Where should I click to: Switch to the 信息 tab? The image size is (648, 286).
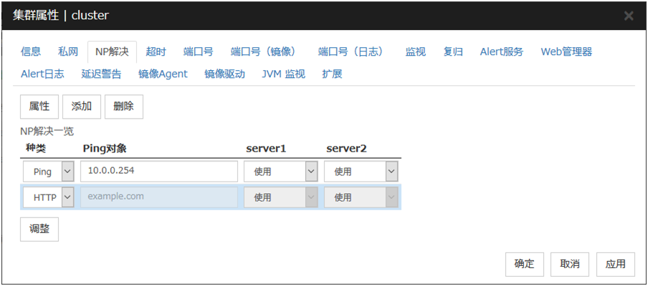click(x=31, y=51)
